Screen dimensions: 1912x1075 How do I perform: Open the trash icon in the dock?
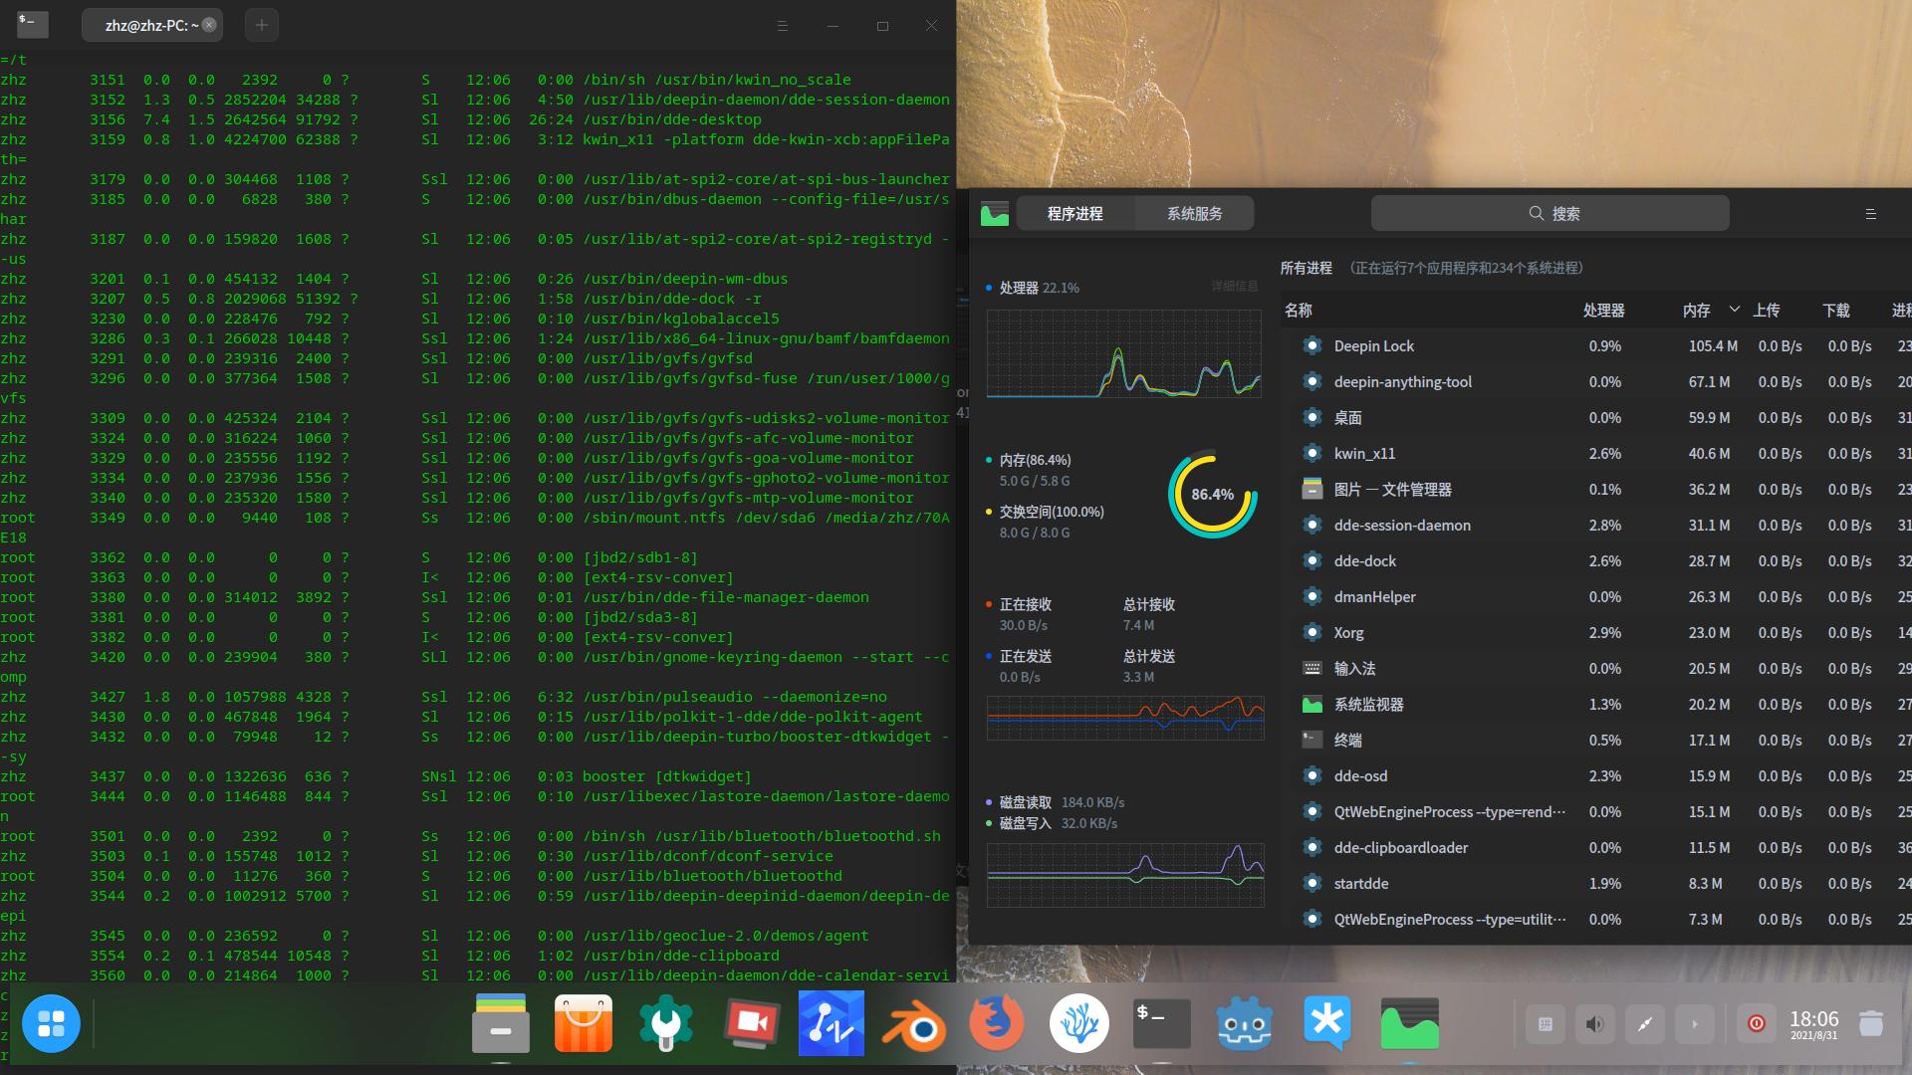tap(1871, 1023)
